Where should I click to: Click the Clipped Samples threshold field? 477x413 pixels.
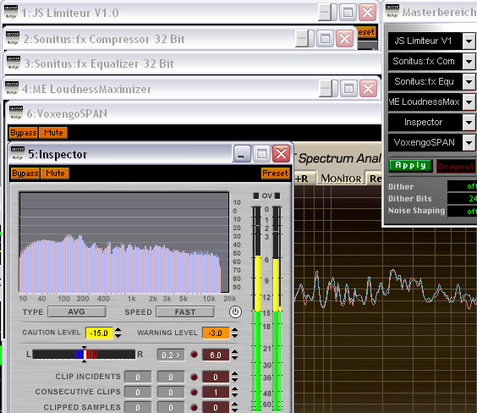pyautogui.click(x=216, y=407)
